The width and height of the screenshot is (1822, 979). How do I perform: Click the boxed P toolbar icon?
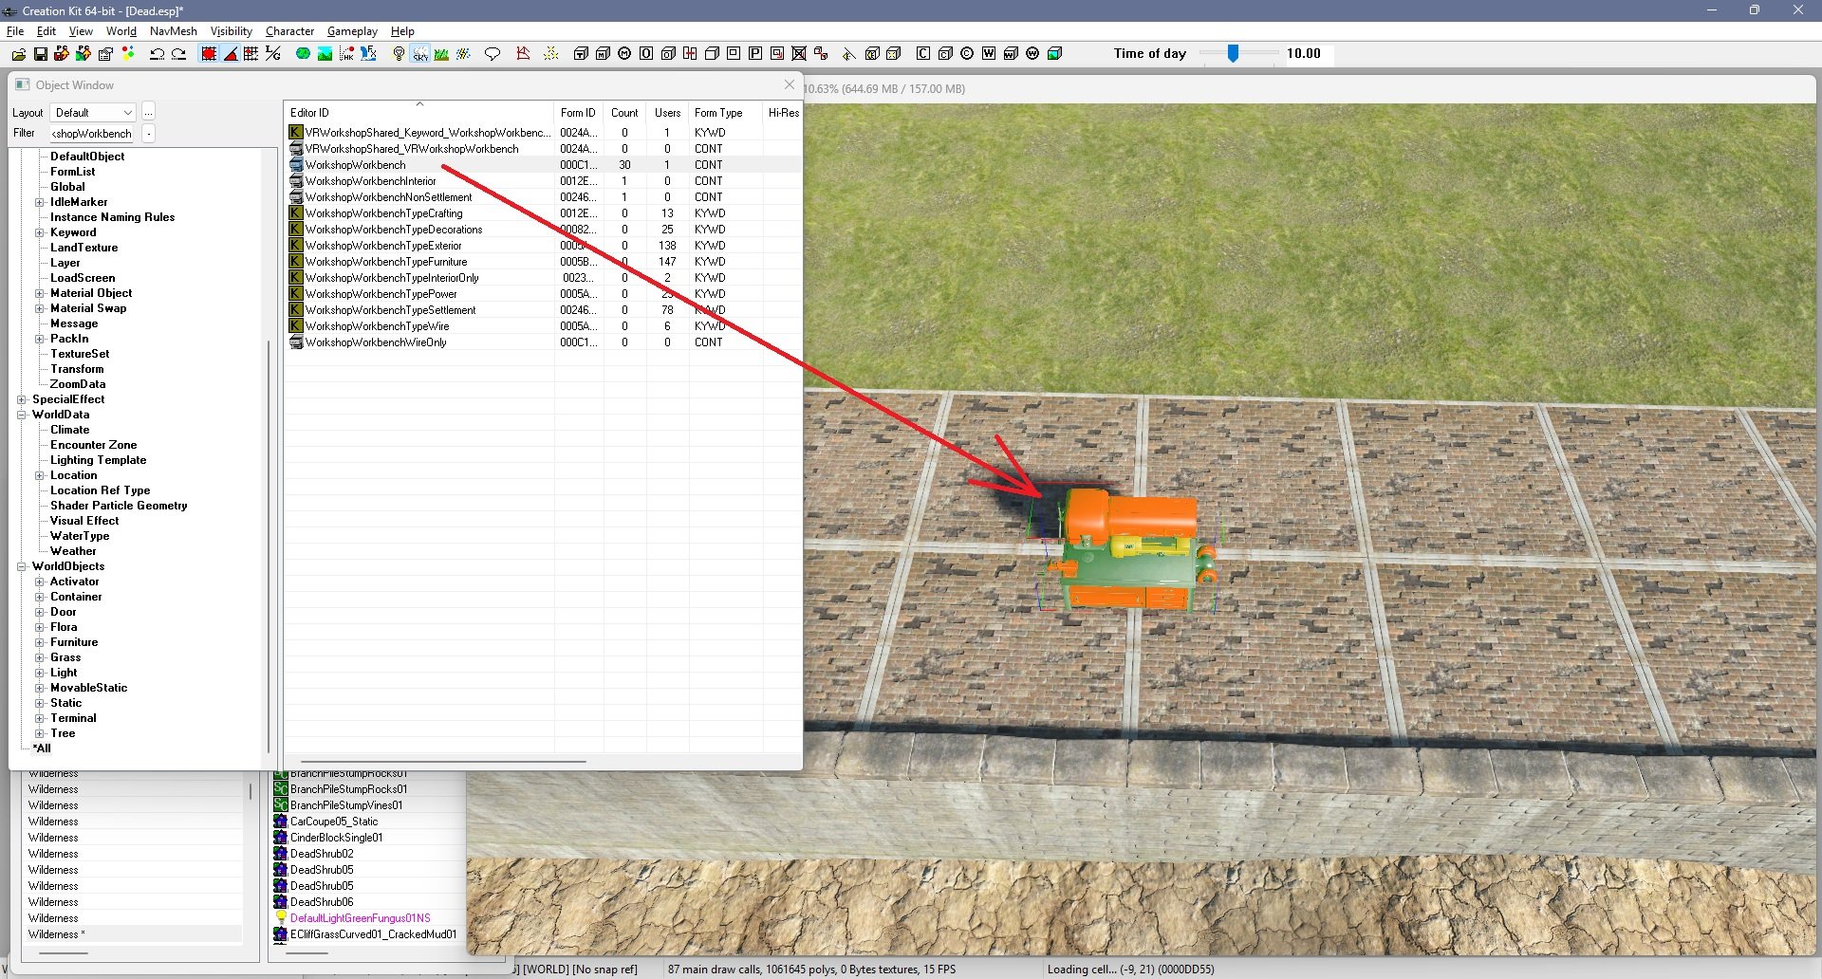coord(755,54)
